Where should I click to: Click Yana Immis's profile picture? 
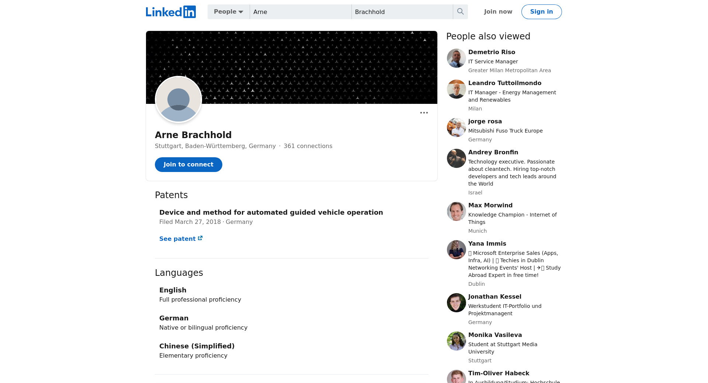(456, 250)
